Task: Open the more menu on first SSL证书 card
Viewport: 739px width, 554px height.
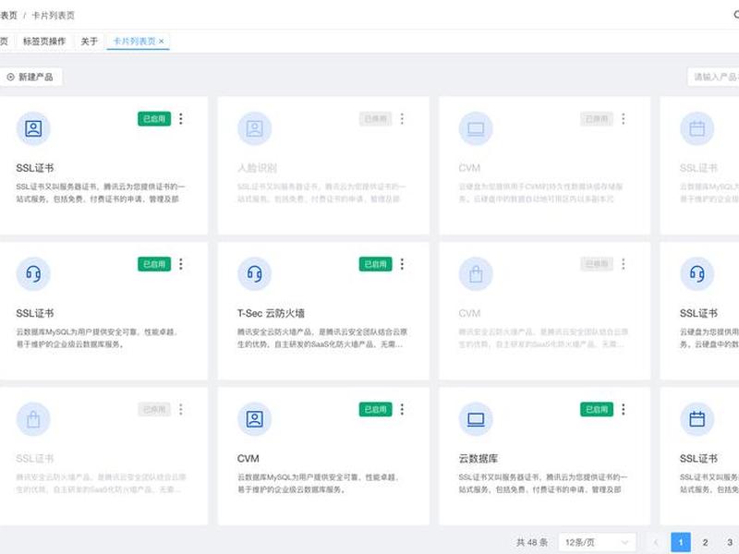Action: click(181, 119)
